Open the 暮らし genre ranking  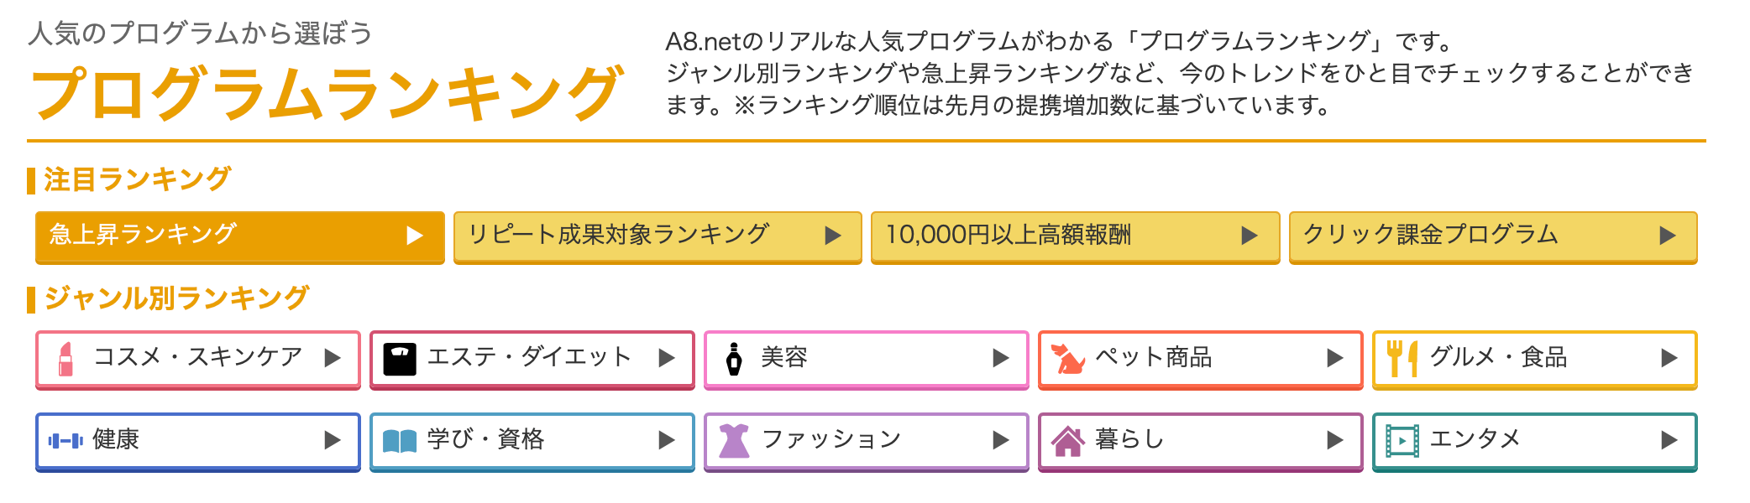tap(1200, 440)
